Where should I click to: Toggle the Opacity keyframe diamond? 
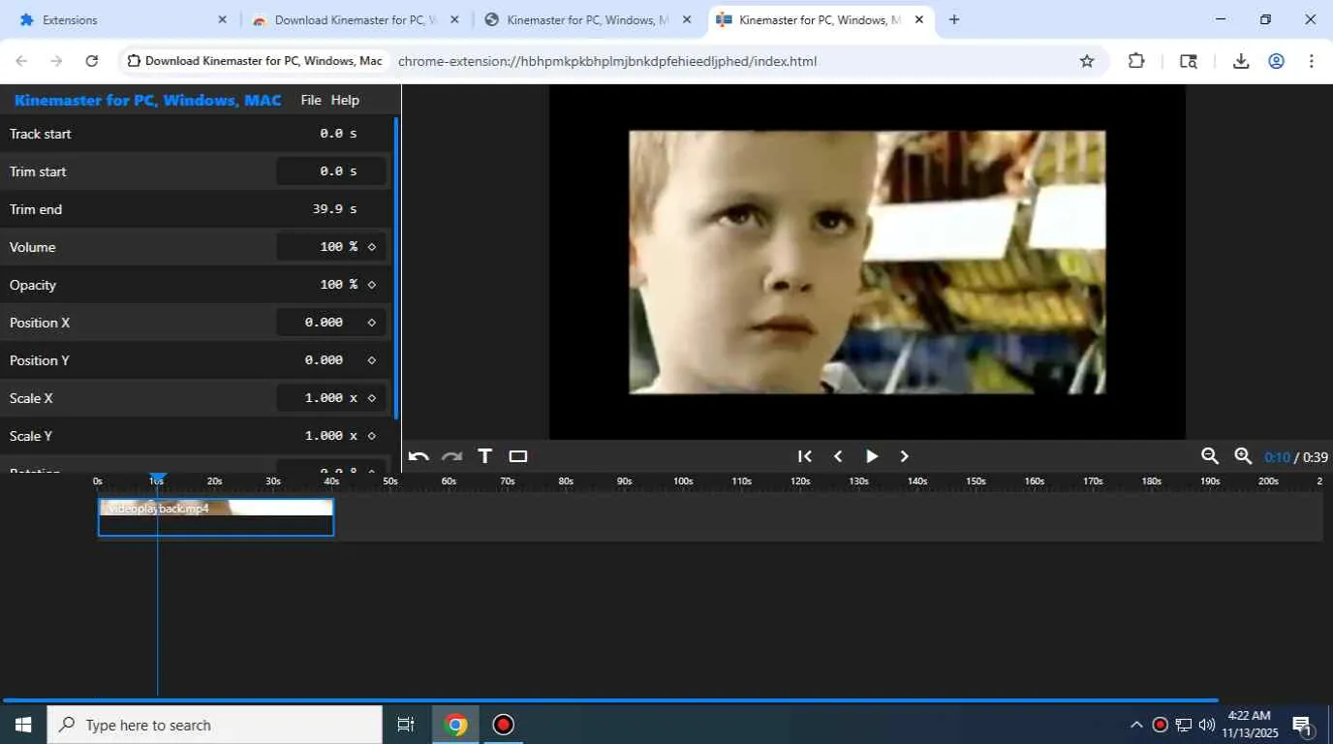click(372, 285)
